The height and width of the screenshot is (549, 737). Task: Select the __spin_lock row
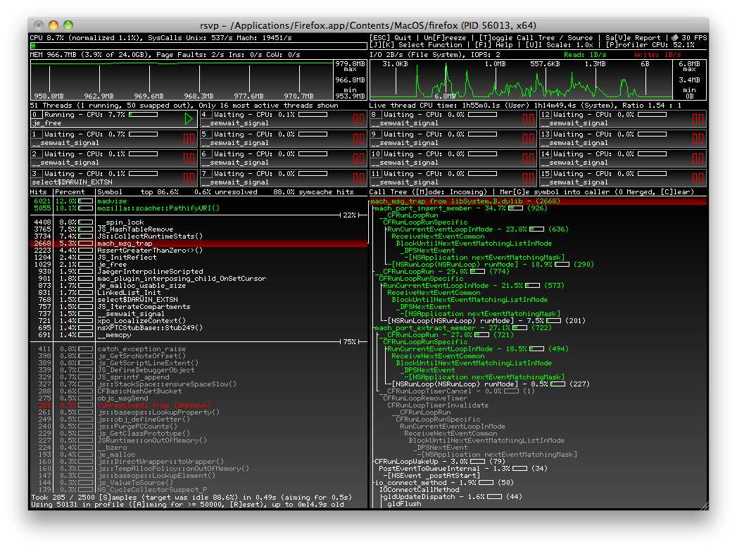(199, 222)
